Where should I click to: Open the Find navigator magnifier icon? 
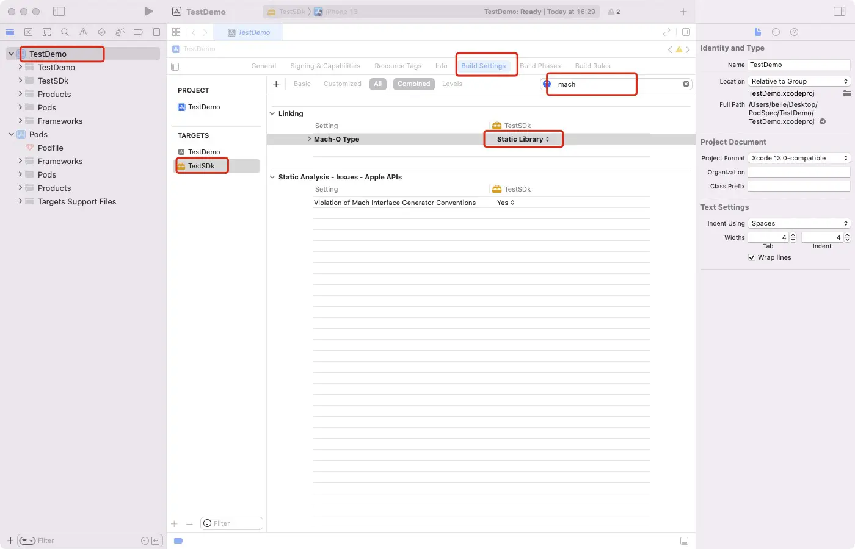point(65,32)
